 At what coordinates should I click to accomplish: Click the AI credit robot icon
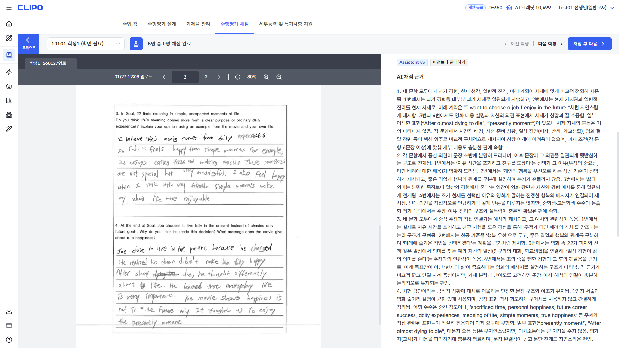[509, 8]
